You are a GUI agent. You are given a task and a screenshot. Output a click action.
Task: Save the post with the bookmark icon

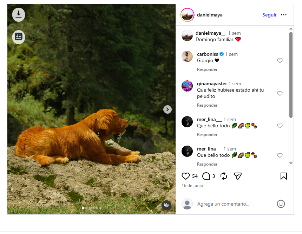pyautogui.click(x=283, y=176)
